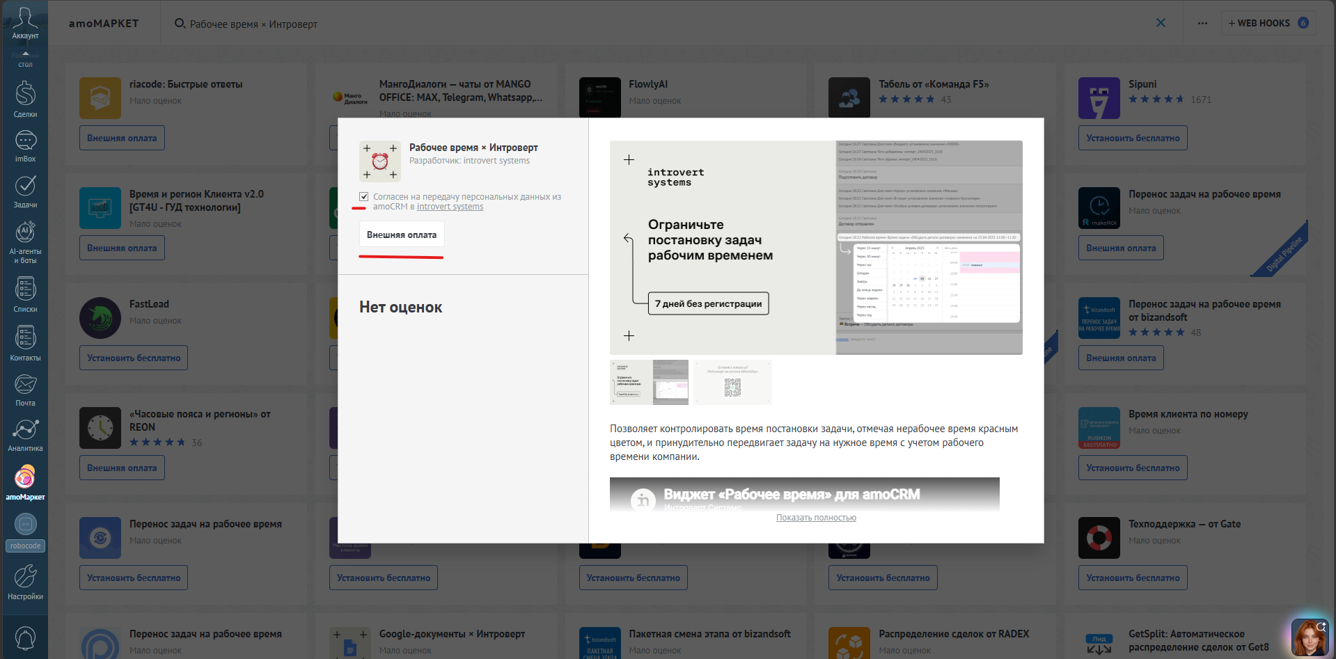Open imBox chat section
The width and height of the screenshot is (1336, 659).
[x=25, y=146]
